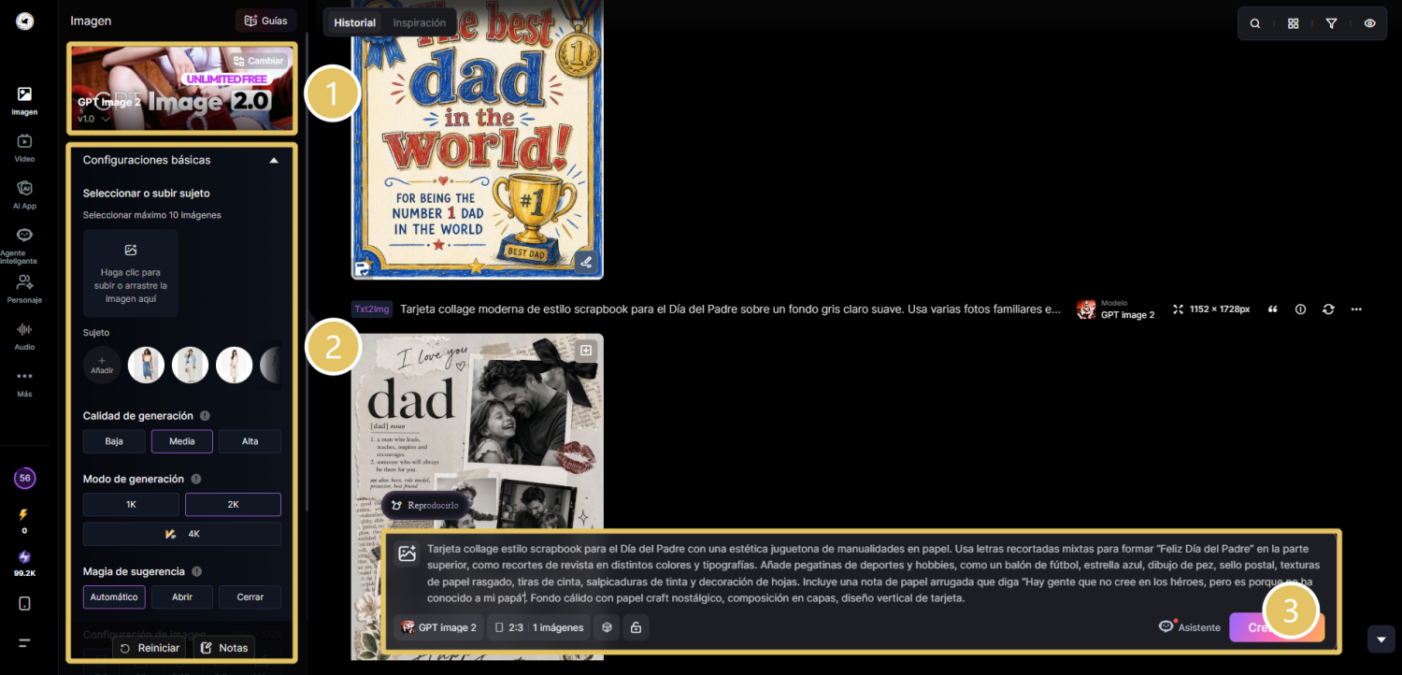Click the mobile phone icon in sidebar
Screen dimensions: 1402x675
pos(24,603)
